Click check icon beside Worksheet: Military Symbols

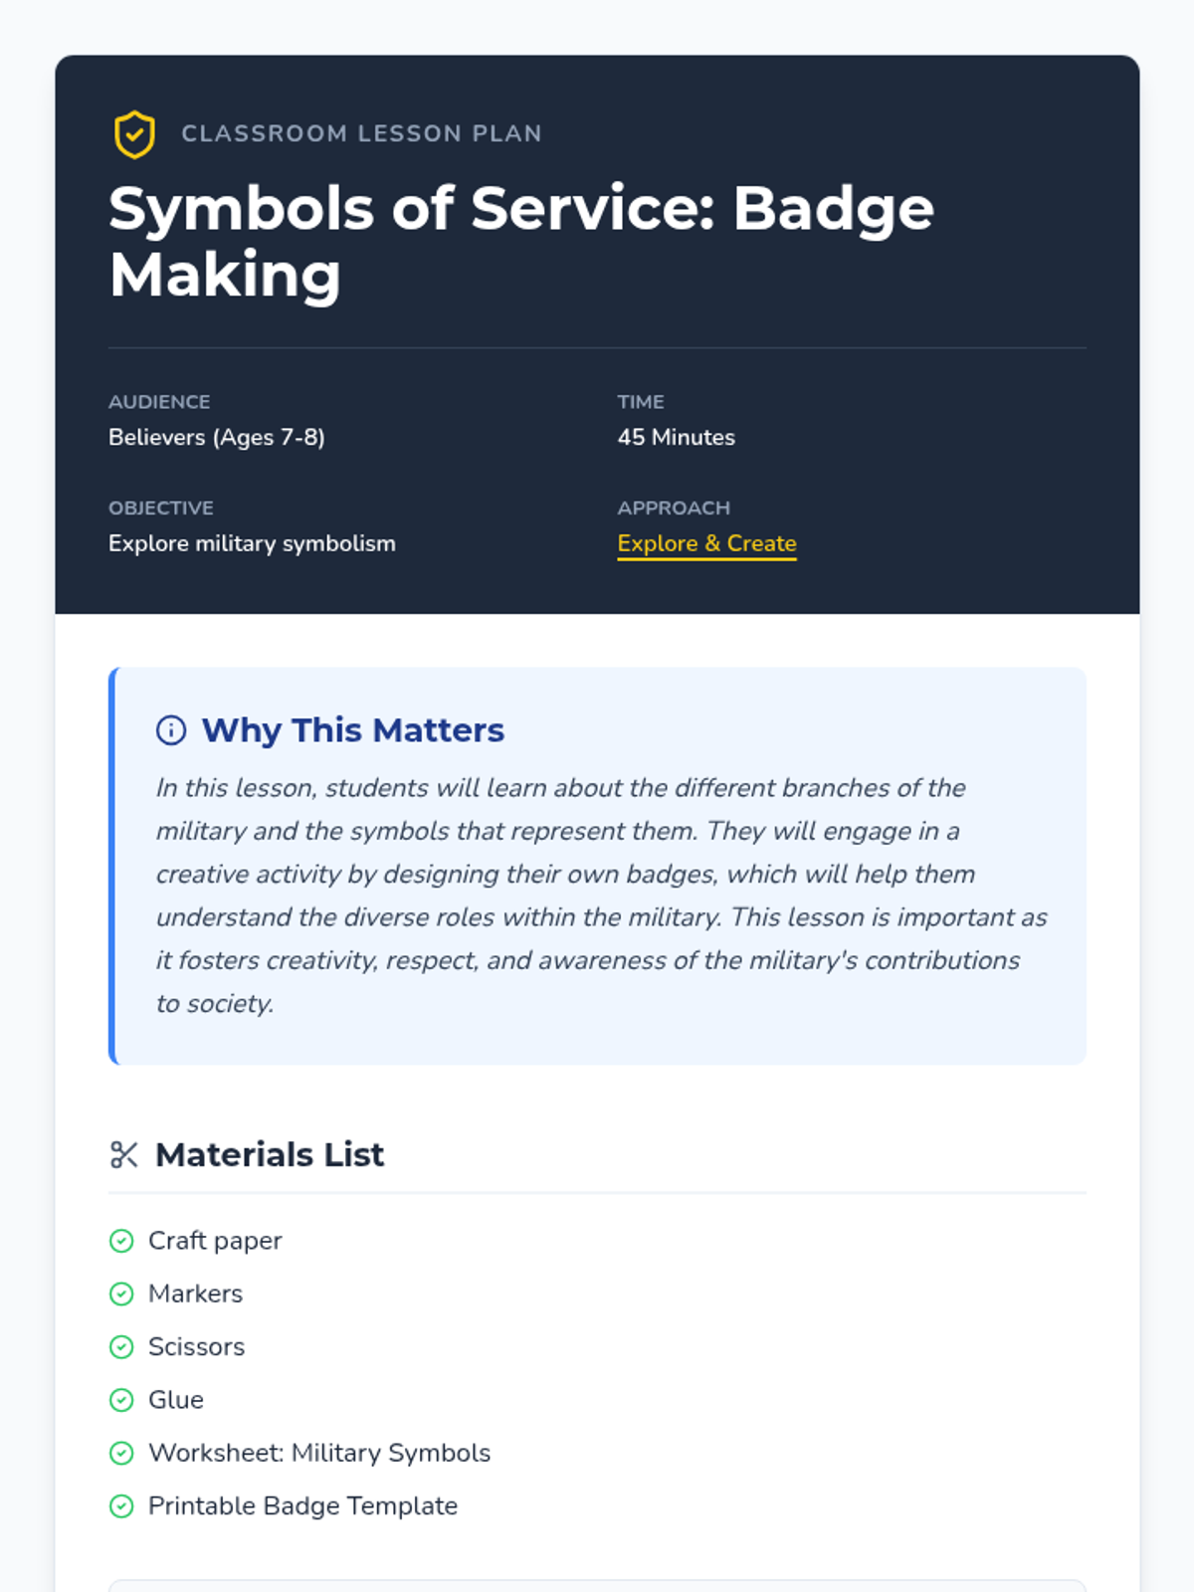click(x=121, y=1453)
